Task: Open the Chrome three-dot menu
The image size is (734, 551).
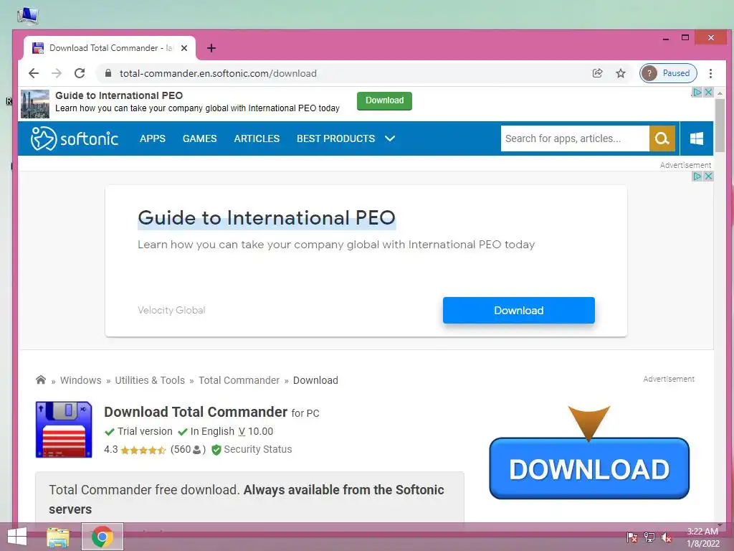Action: (x=710, y=73)
